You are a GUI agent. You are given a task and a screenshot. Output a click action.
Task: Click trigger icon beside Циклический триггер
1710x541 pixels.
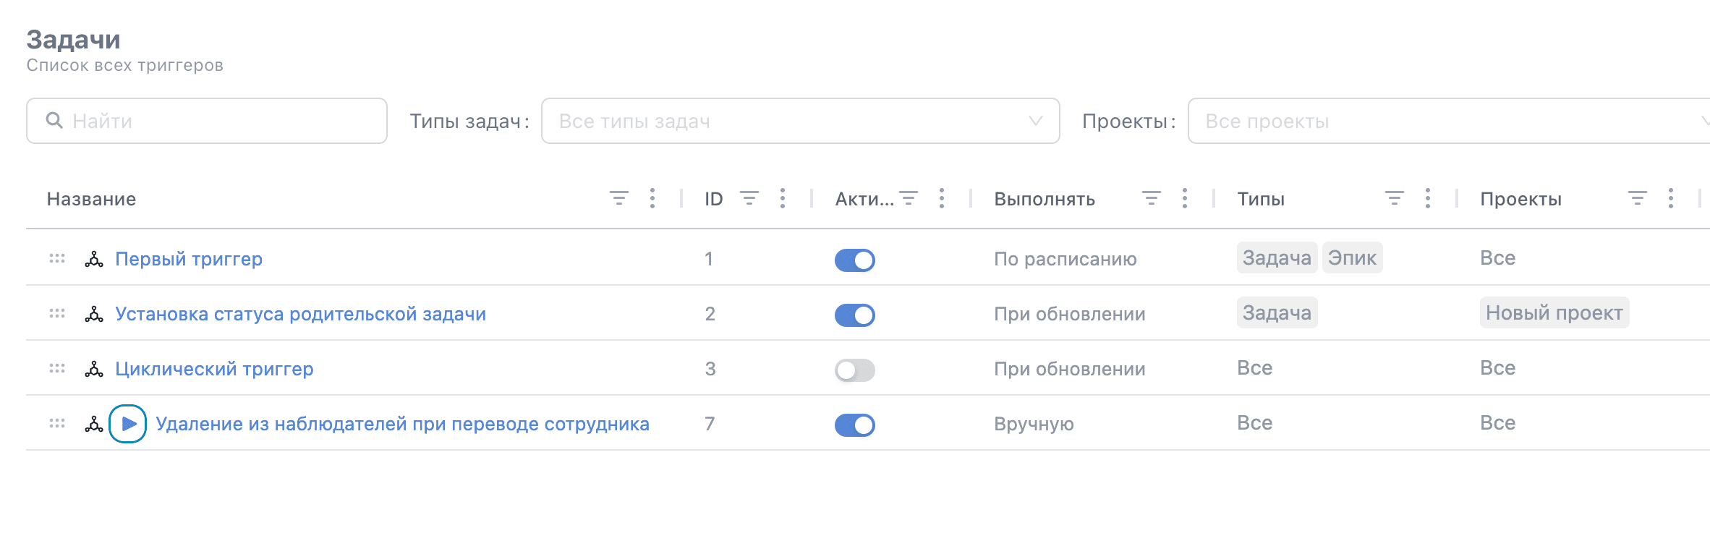click(94, 369)
